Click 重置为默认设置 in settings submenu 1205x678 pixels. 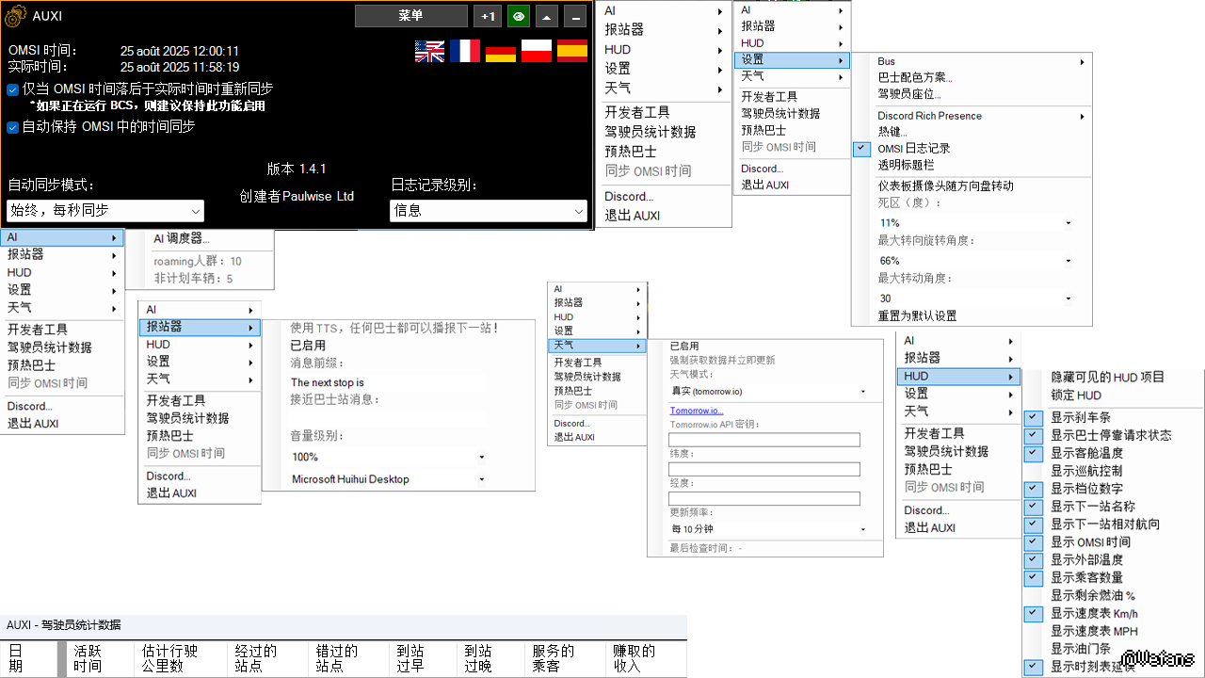(917, 316)
